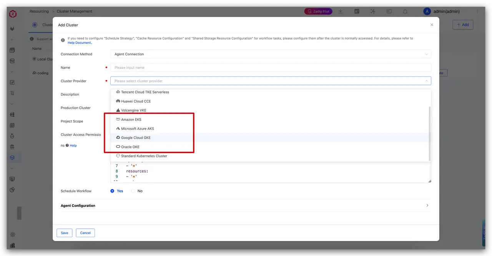This screenshot has width=492, height=256.
Task: Open the notification bell icon
Action: (405, 12)
